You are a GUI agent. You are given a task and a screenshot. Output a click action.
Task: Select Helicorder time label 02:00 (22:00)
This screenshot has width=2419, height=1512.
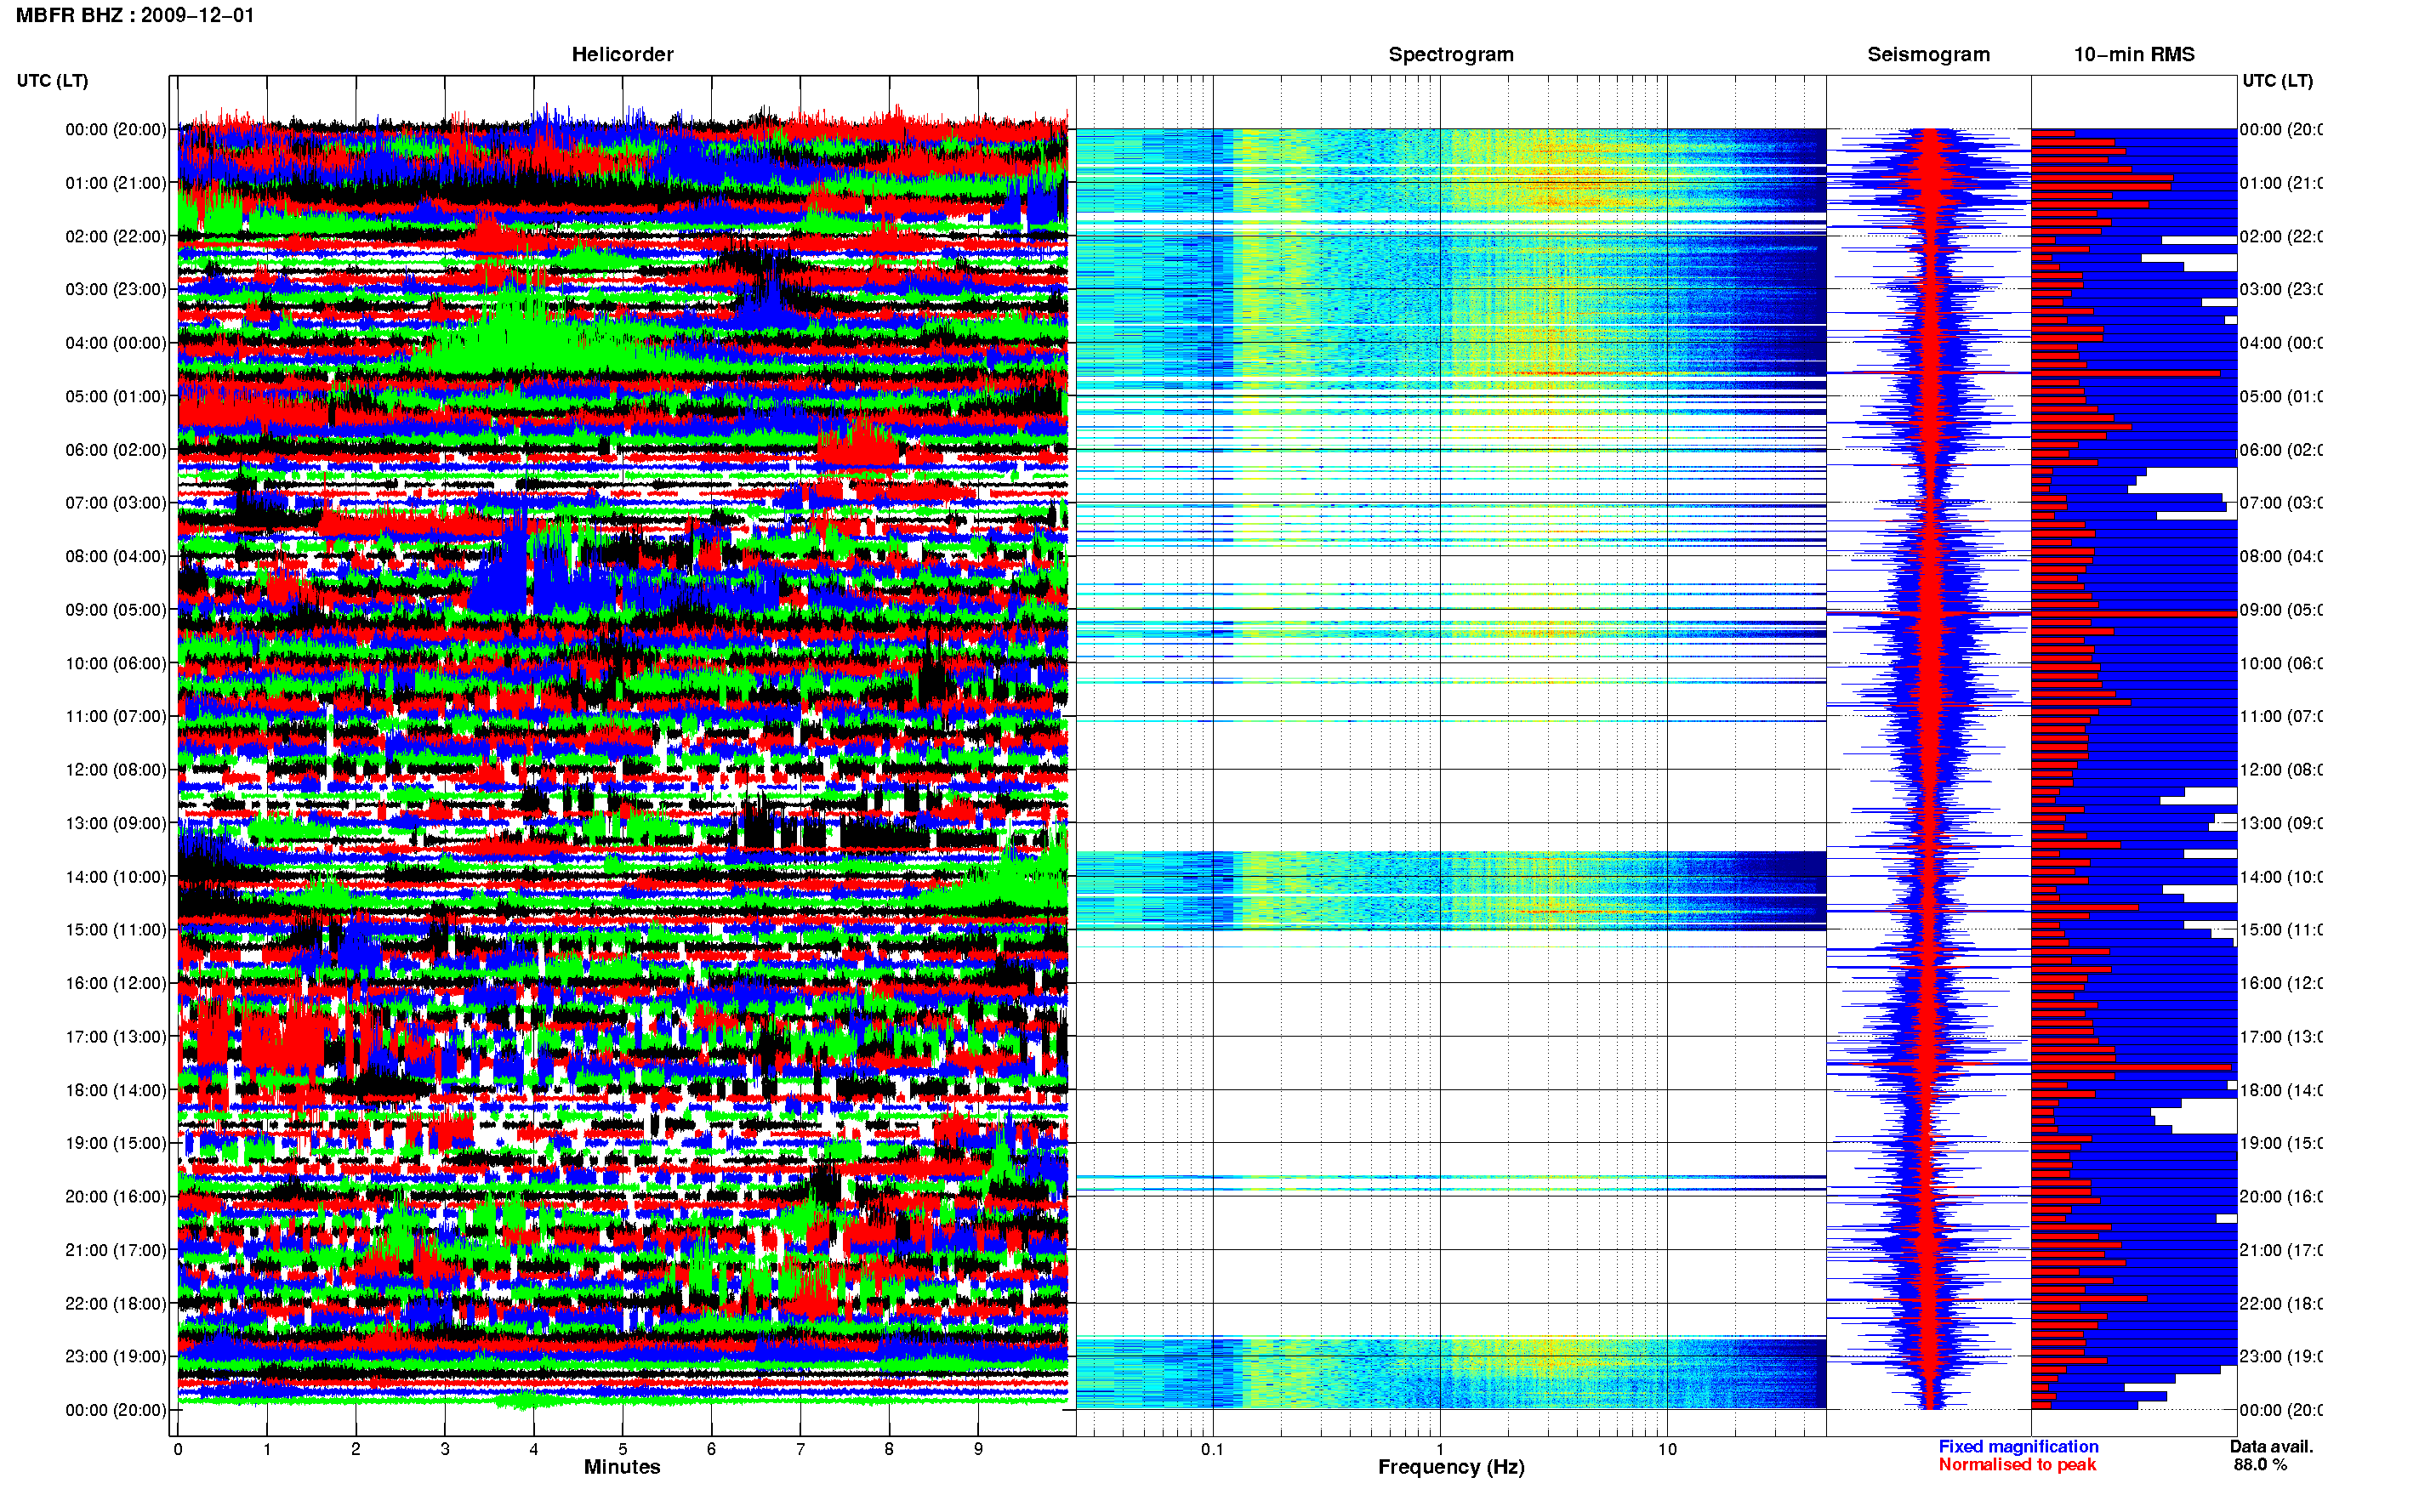click(116, 236)
